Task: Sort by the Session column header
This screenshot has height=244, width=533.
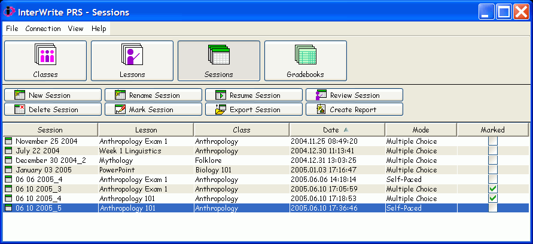Action: tap(50, 130)
